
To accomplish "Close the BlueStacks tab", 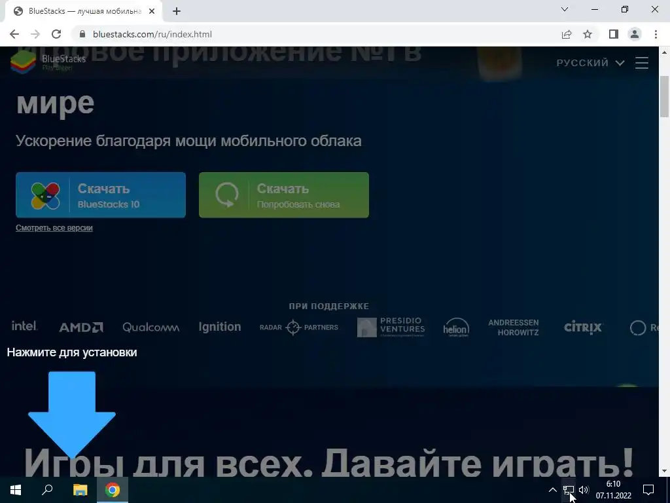I will coord(152,12).
